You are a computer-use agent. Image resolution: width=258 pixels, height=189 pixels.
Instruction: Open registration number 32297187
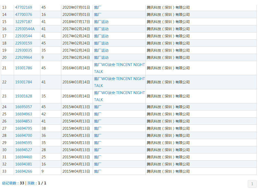coord(24,22)
